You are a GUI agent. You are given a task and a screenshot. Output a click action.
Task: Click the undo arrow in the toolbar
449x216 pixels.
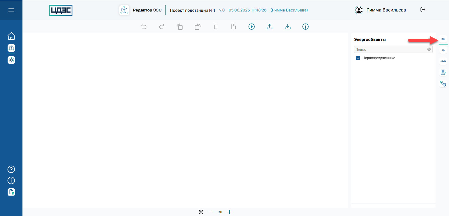pyautogui.click(x=144, y=27)
